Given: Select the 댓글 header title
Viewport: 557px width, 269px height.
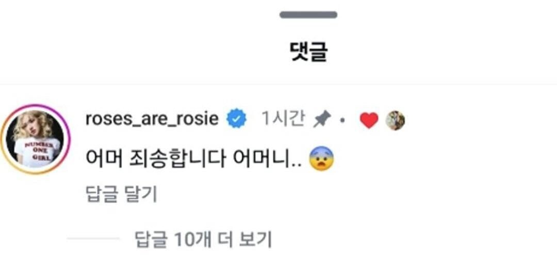Looking at the screenshot, I should point(308,53).
